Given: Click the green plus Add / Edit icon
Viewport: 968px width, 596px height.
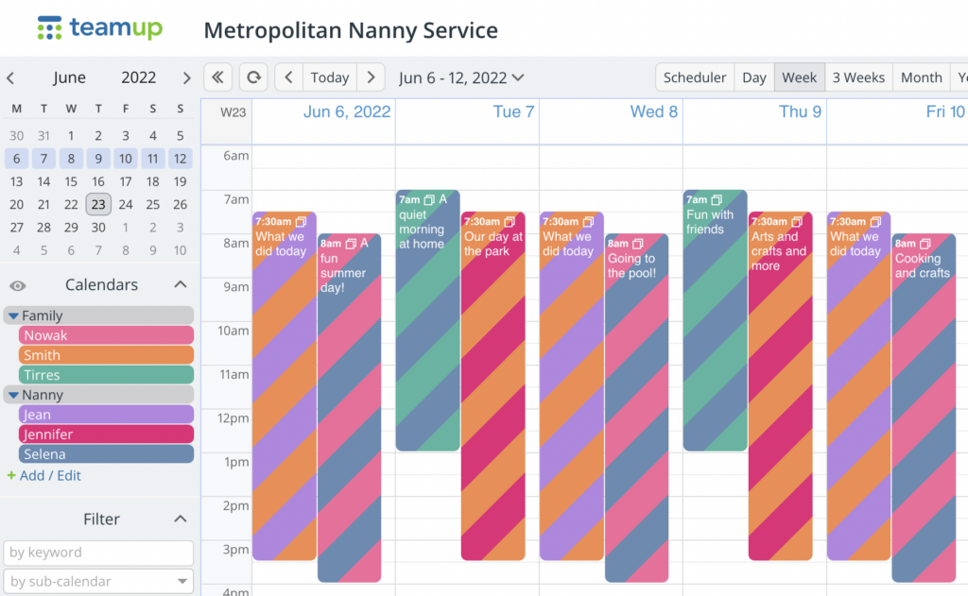Looking at the screenshot, I should 11,475.
